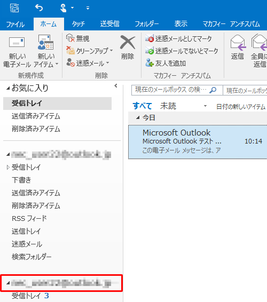Open sort options 日付の新しいアイテム

[x=241, y=107]
